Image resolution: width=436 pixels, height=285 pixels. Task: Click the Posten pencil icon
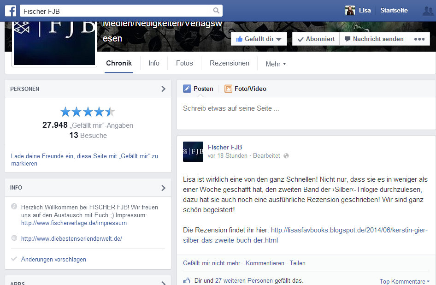(187, 89)
